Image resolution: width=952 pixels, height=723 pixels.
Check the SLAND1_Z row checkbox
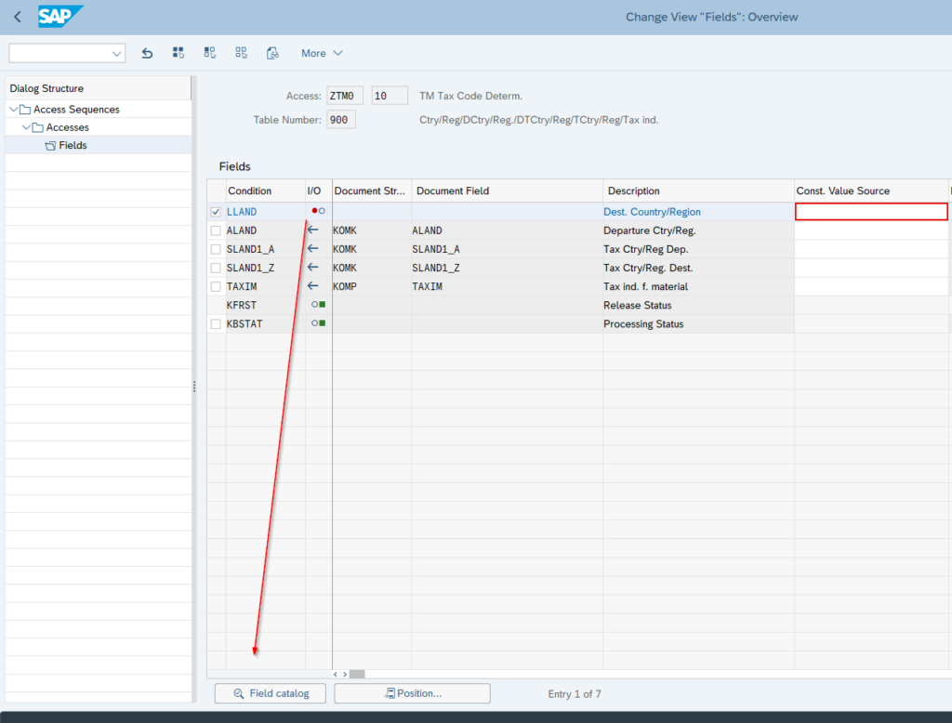[216, 268]
